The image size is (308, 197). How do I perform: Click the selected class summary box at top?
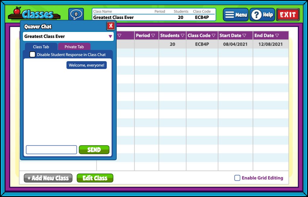pos(154,14)
